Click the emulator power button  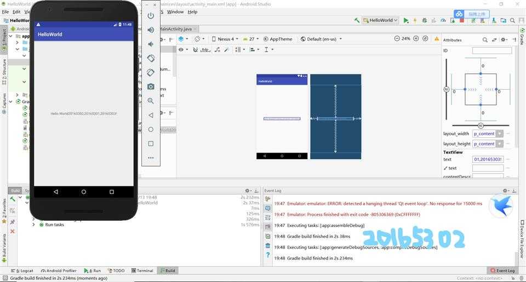pyautogui.click(x=151, y=16)
